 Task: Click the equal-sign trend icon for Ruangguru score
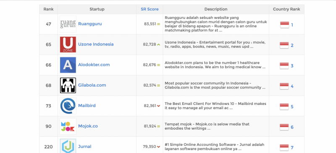point(159,24)
